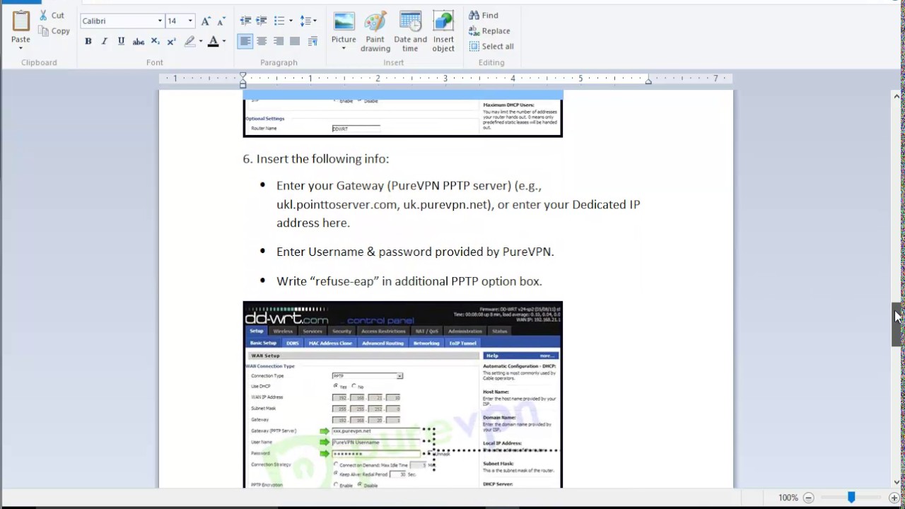
Task: Open the Replace dialog
Action: (x=489, y=30)
